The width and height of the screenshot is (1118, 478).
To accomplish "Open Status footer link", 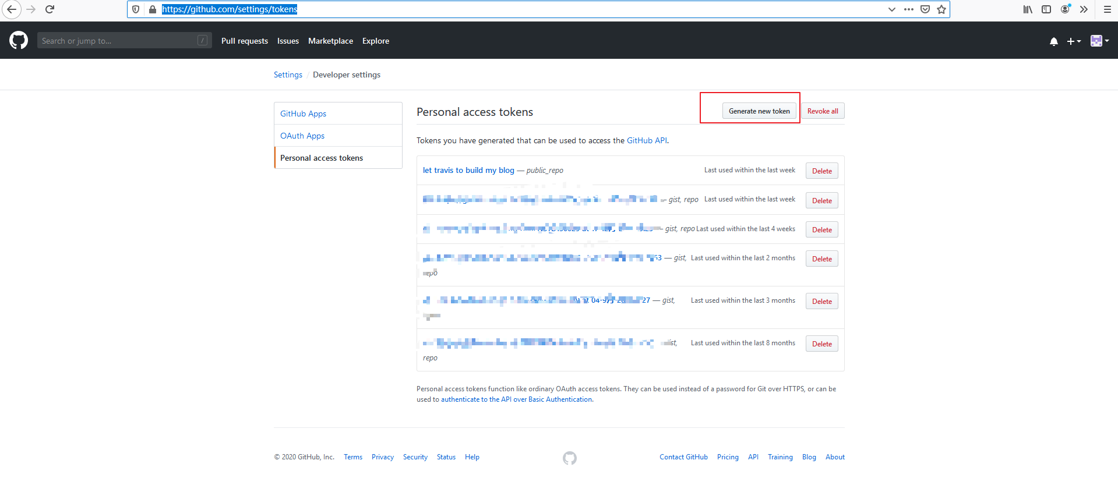I will point(446,457).
